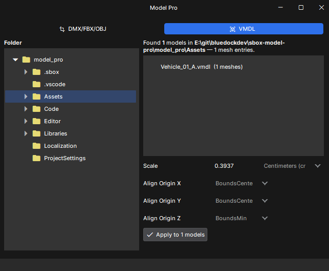Expand the .sbox folder
329x271 pixels.
coord(26,72)
